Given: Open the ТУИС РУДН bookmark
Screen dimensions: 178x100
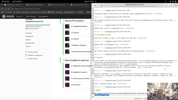Looking at the screenshot, I should (34, 12).
